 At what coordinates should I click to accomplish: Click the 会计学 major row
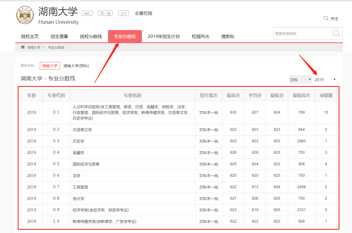(x=179, y=199)
